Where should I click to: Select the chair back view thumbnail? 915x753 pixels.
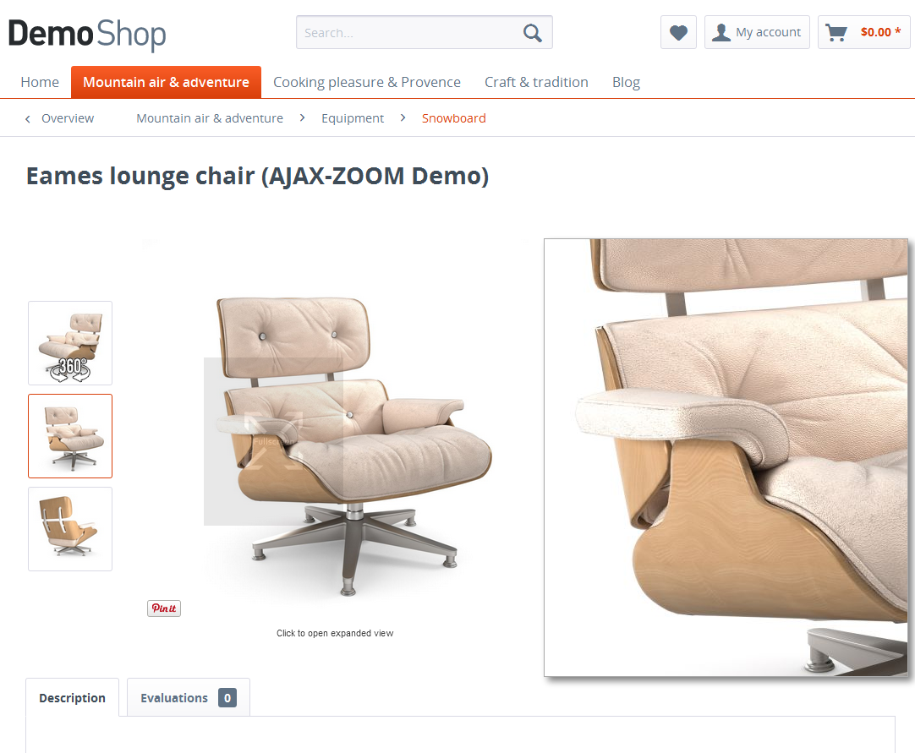tap(70, 529)
